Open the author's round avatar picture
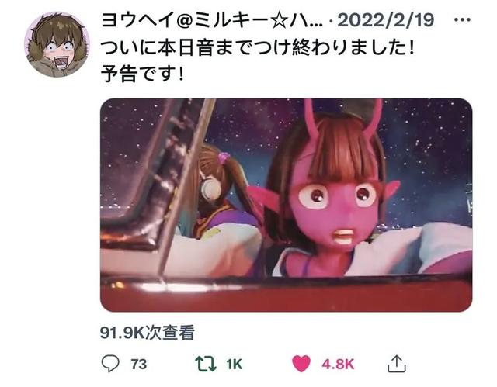The height and width of the screenshot is (387, 497). pos(57,45)
